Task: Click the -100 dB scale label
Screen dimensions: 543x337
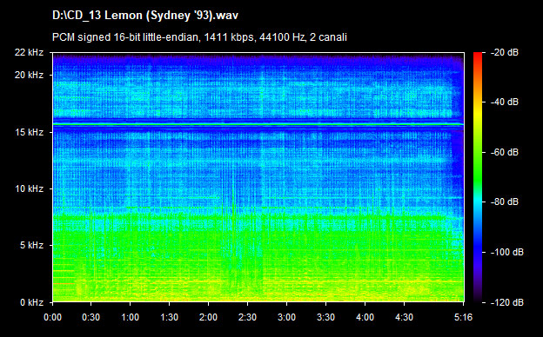Action: [x=507, y=253]
